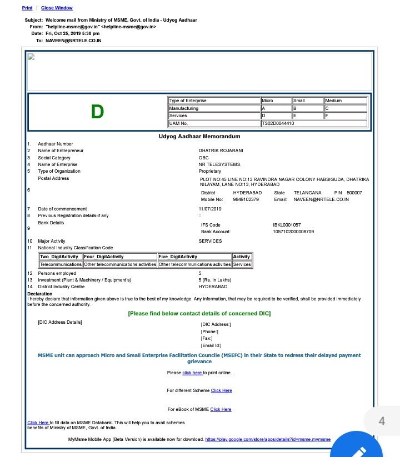The height and width of the screenshot is (457, 400).
Task: Open the Google Play MyMsme app link
Action: (268, 439)
